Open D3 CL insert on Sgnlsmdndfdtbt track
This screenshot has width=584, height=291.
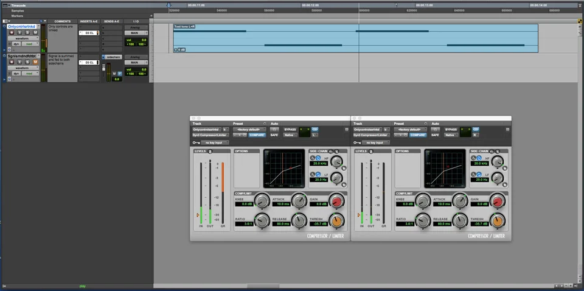click(x=89, y=63)
